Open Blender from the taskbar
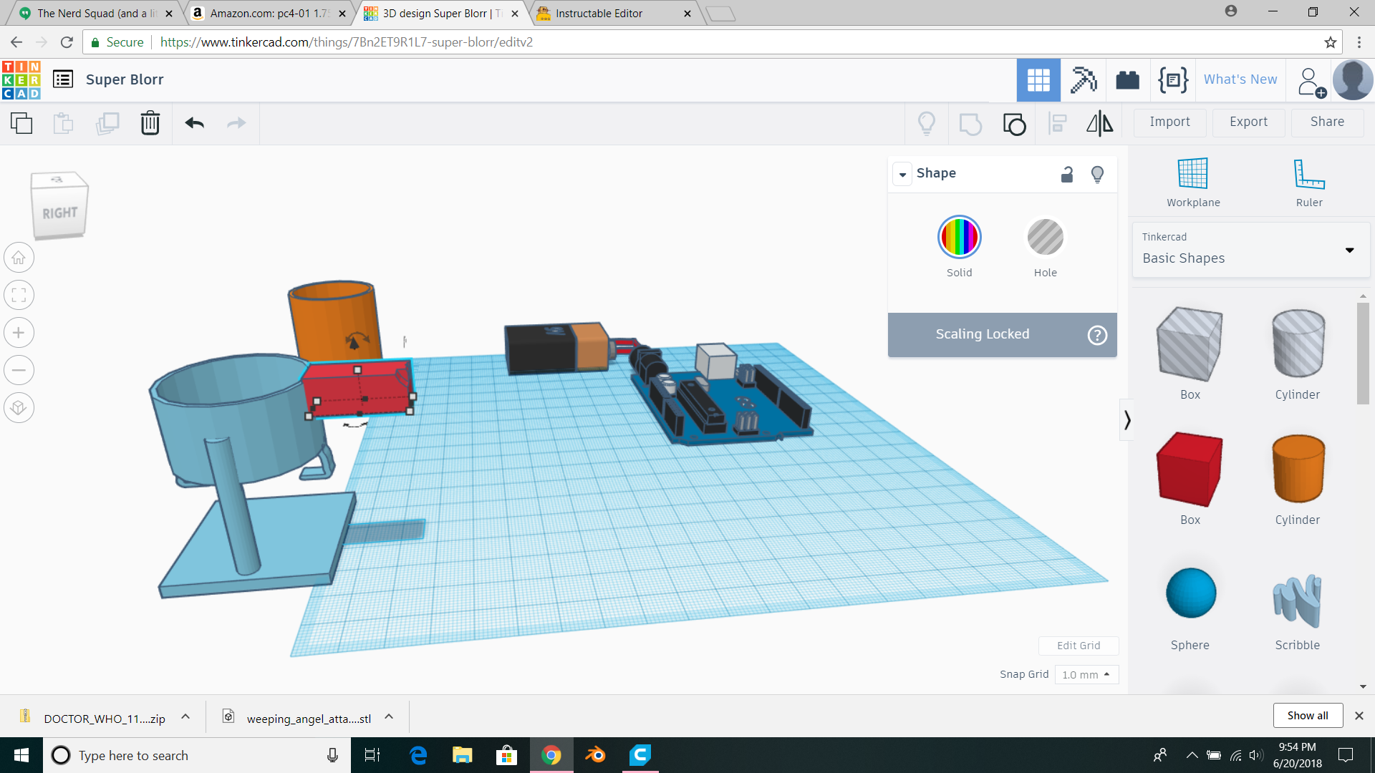1375x773 pixels. (x=595, y=755)
